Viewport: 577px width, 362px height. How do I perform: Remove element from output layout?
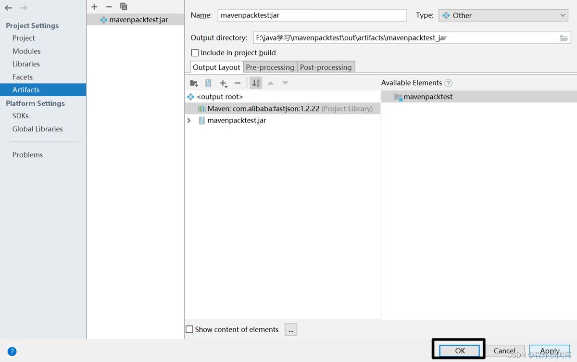coord(237,83)
